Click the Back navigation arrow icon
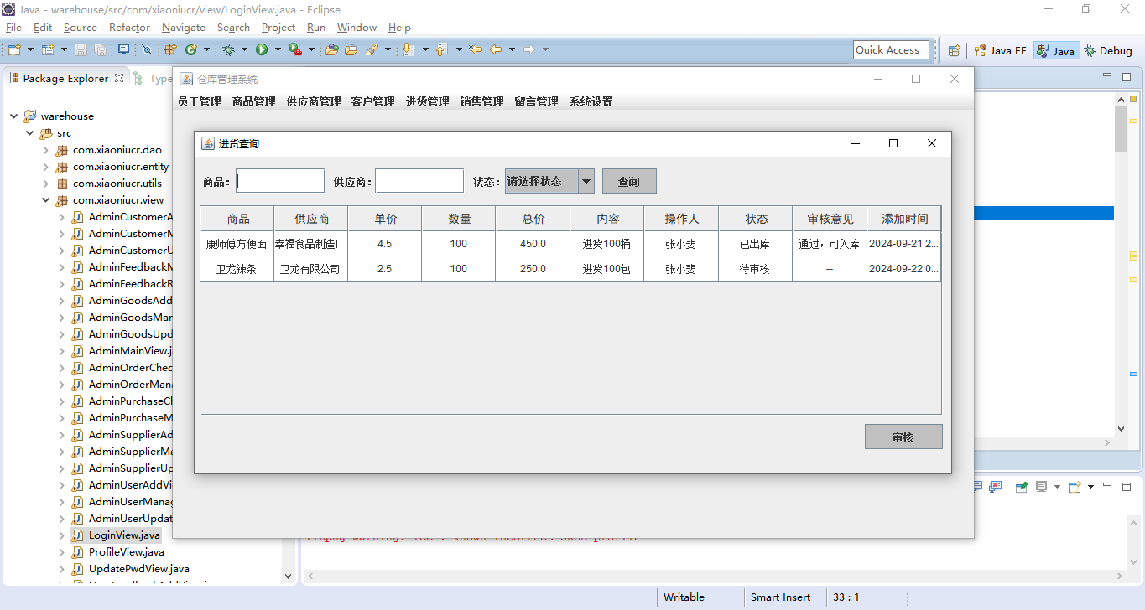Image resolution: width=1145 pixels, height=610 pixels. point(496,50)
